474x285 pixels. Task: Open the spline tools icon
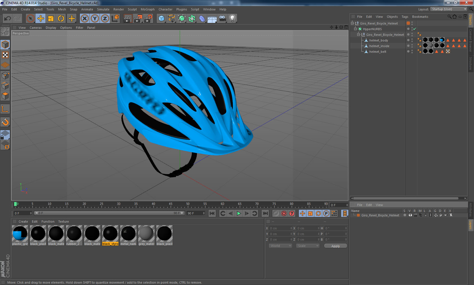tap(172, 19)
